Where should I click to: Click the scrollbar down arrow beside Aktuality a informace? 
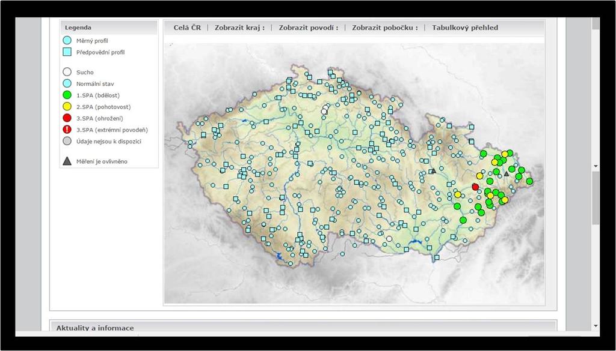pos(596,326)
